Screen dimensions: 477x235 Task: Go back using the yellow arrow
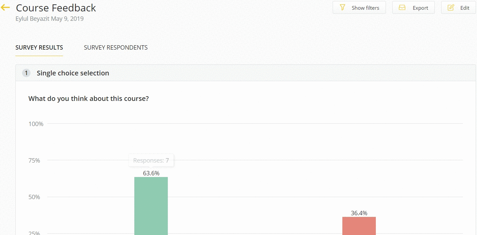point(5,8)
